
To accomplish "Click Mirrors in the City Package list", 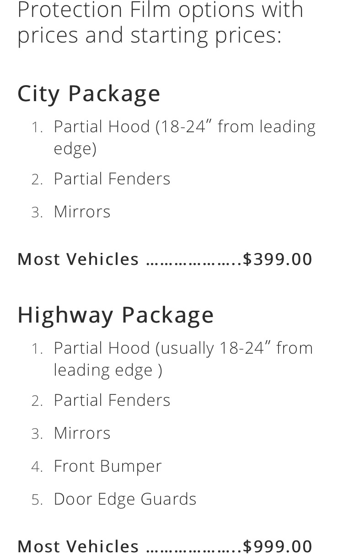I will pyautogui.click(x=82, y=211).
